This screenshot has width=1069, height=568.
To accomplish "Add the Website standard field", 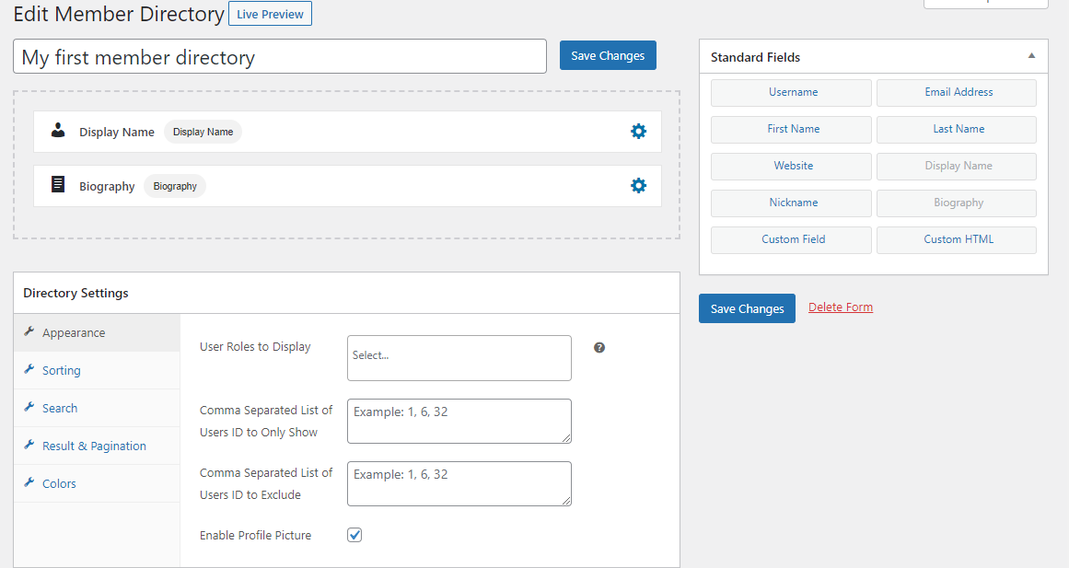I will pyautogui.click(x=791, y=167).
